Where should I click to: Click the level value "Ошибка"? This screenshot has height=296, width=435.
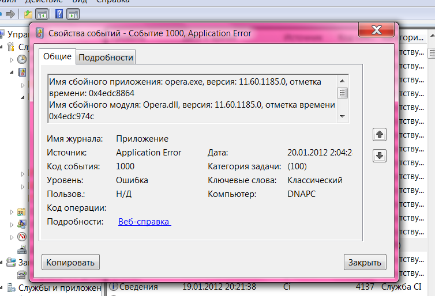tap(132, 180)
